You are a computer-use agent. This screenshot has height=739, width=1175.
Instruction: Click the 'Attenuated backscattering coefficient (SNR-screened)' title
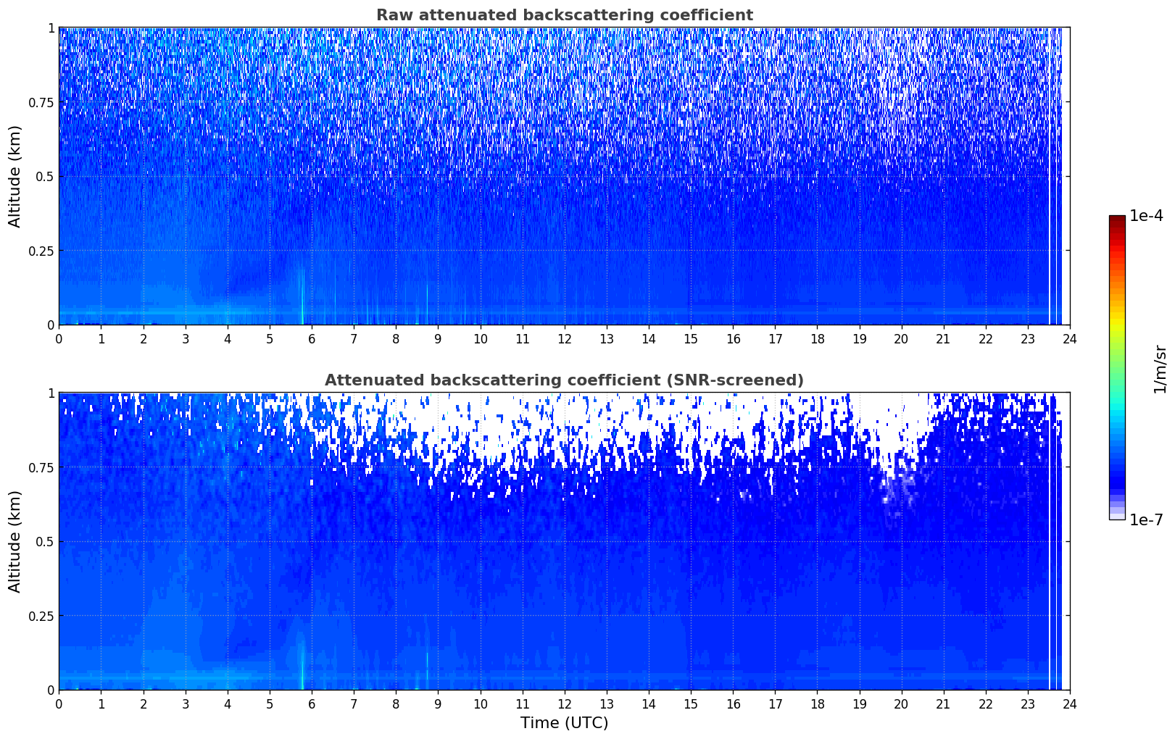564,380
